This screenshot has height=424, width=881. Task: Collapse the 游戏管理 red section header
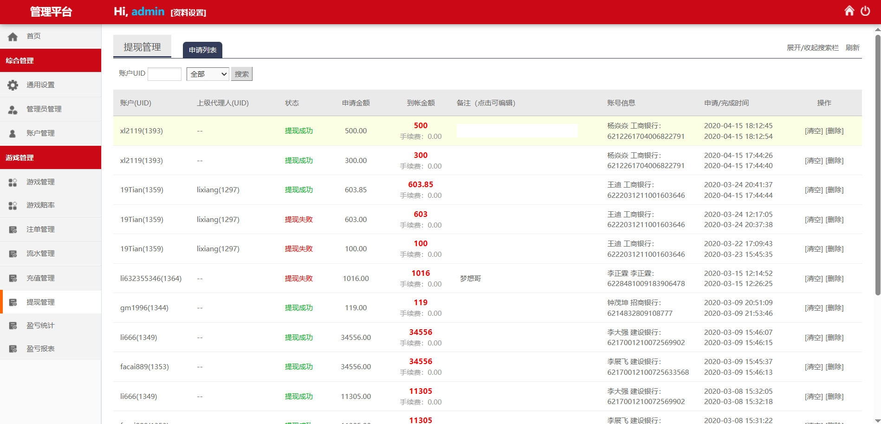click(51, 157)
